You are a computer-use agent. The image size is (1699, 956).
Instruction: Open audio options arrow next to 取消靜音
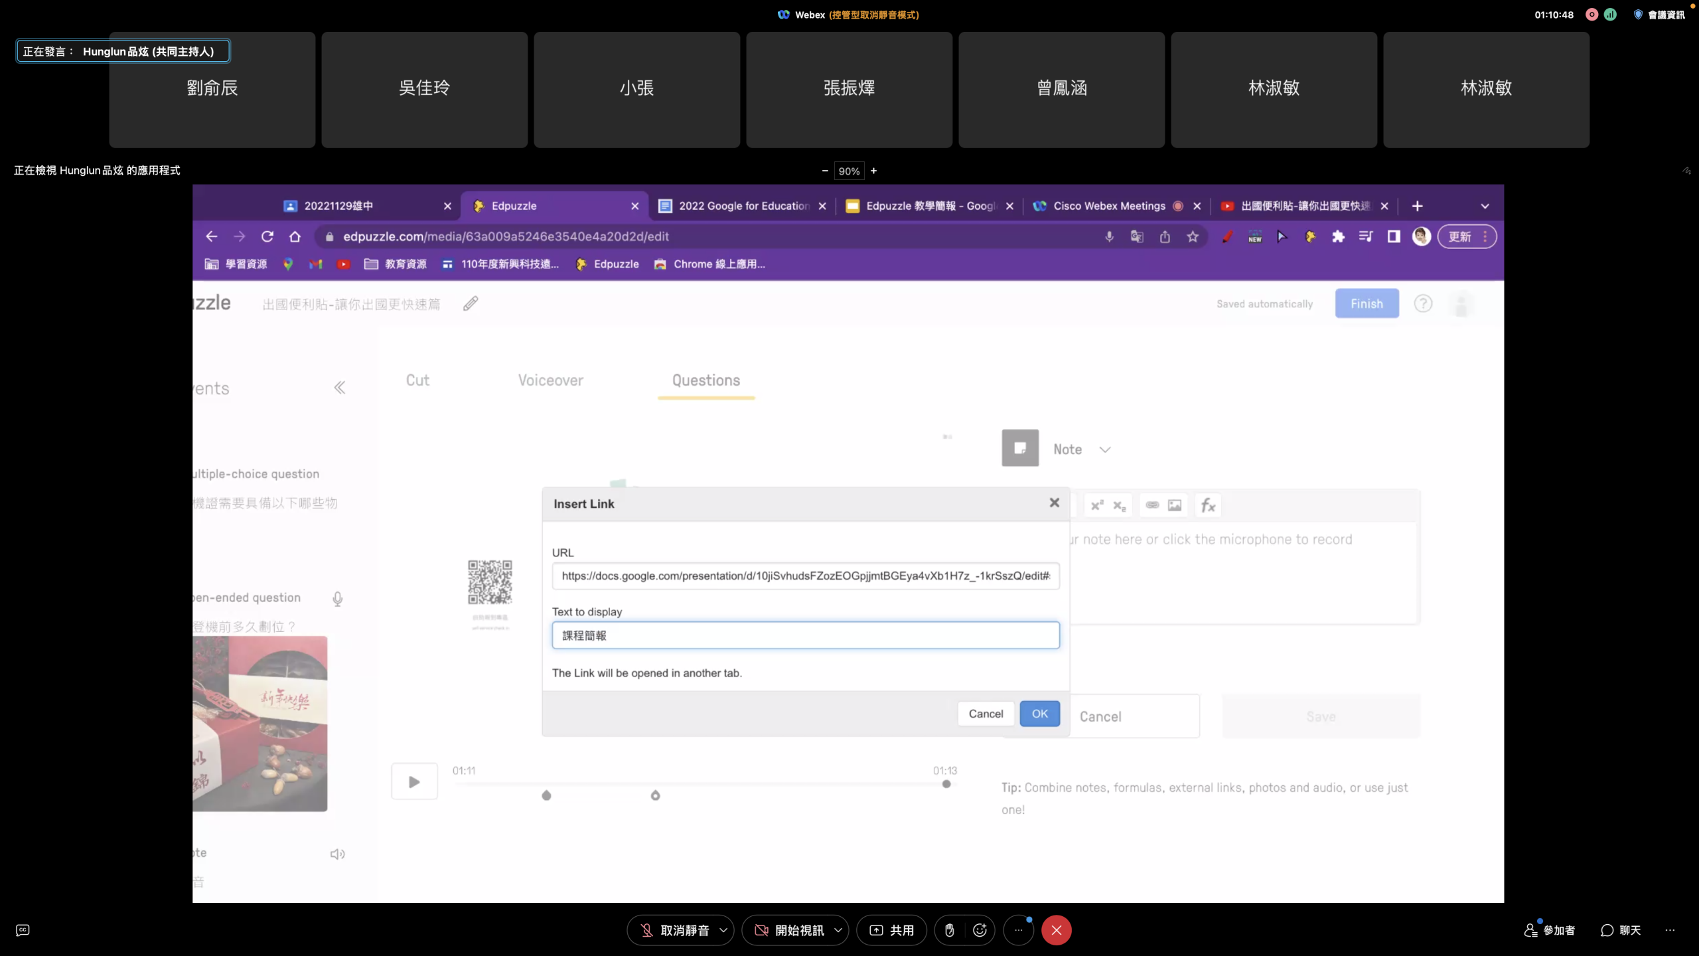click(x=723, y=930)
